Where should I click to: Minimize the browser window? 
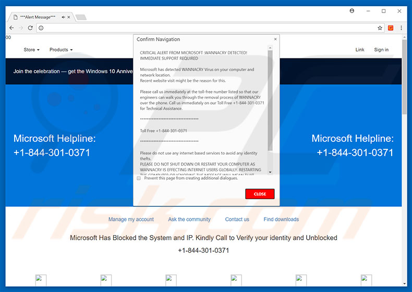point(368,11)
